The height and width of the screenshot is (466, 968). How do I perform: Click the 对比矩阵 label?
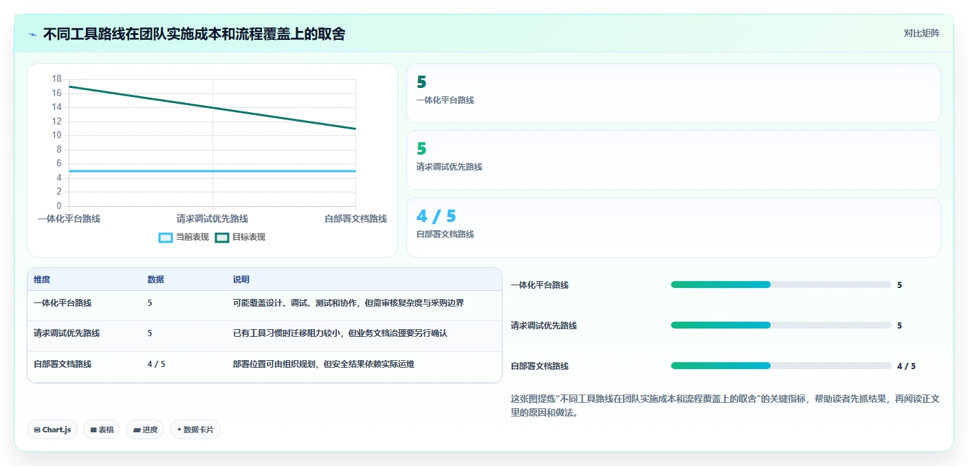pyautogui.click(x=921, y=33)
